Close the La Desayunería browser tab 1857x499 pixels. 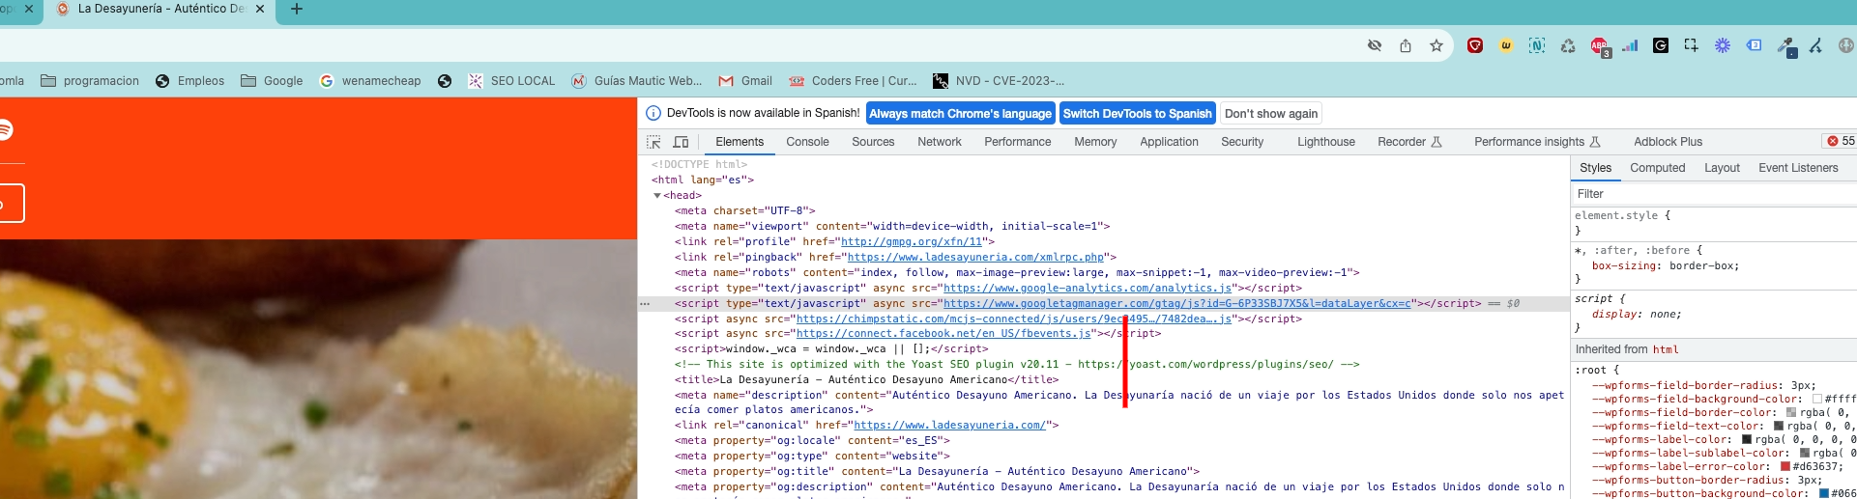coord(259,9)
